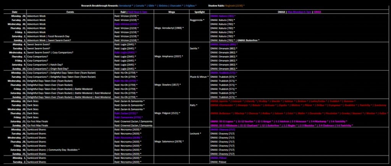Click the 'Max Mondays 6-7pm' header text
The image size is (391, 166).
tap(300, 12)
